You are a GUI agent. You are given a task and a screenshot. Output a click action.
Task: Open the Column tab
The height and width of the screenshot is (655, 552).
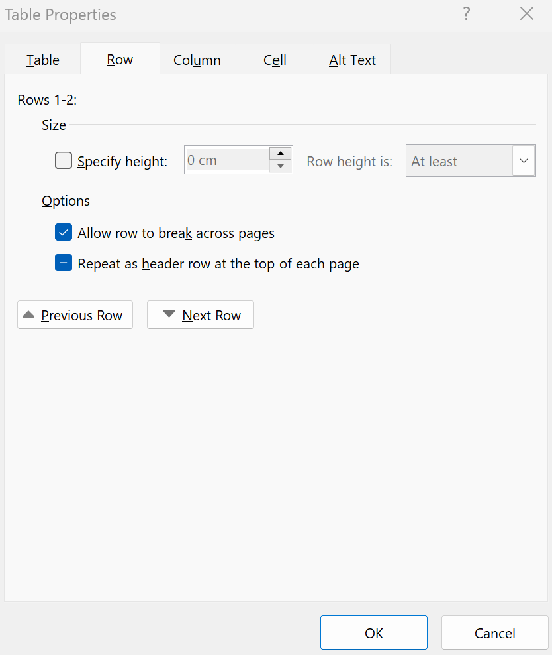(197, 60)
